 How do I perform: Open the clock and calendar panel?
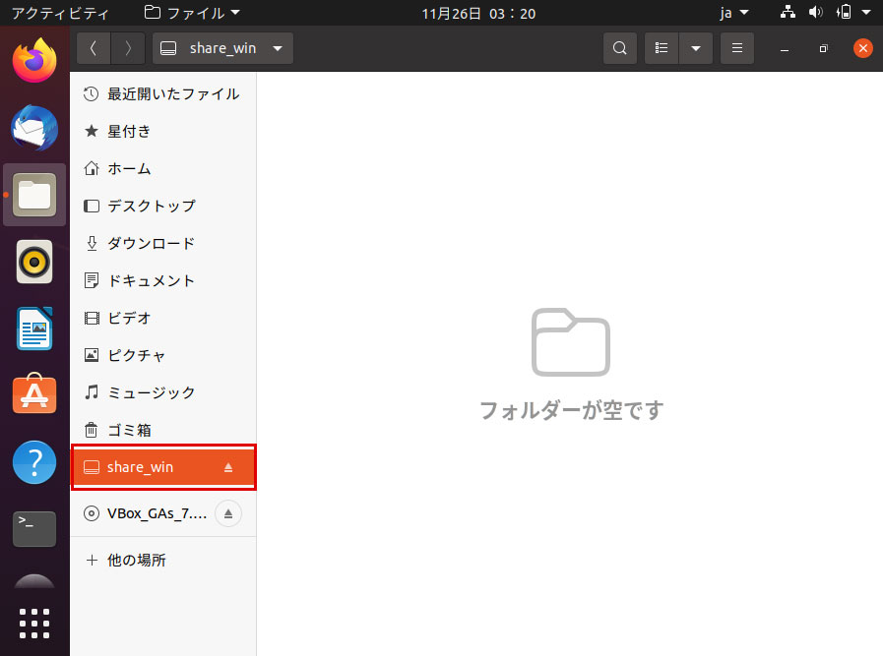[478, 14]
